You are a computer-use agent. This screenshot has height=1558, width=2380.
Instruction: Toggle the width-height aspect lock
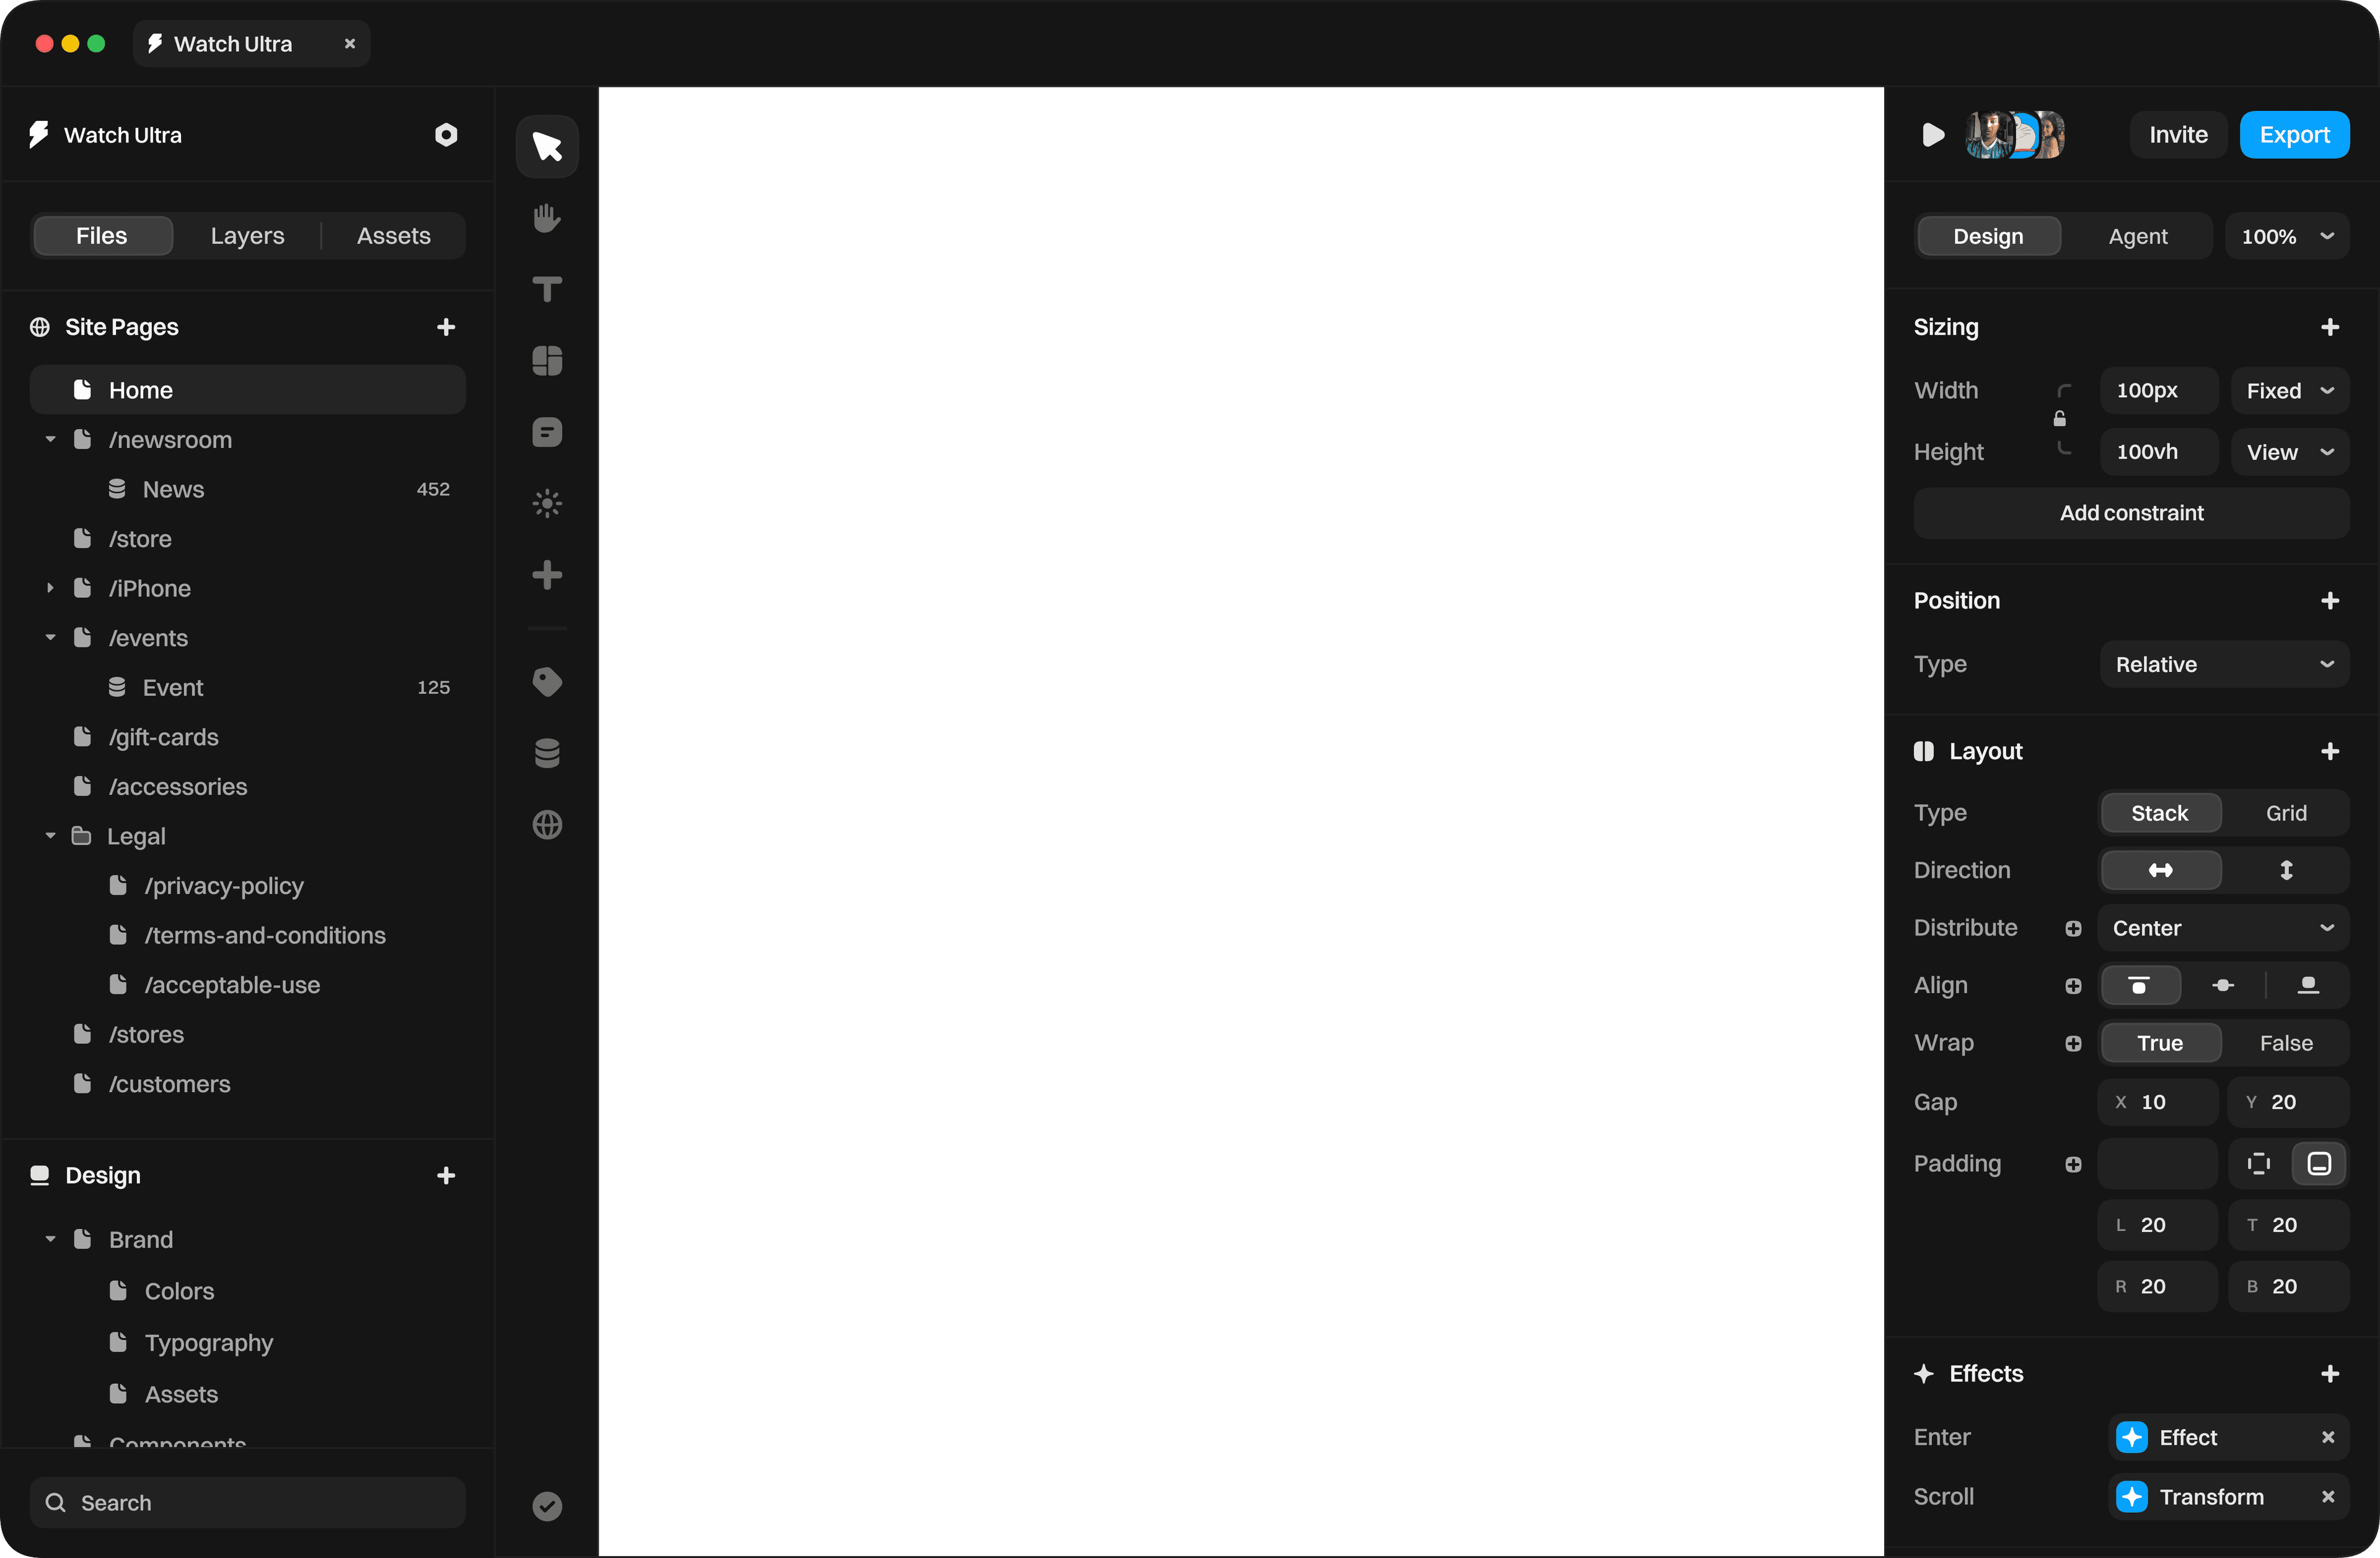pyautogui.click(x=2060, y=419)
